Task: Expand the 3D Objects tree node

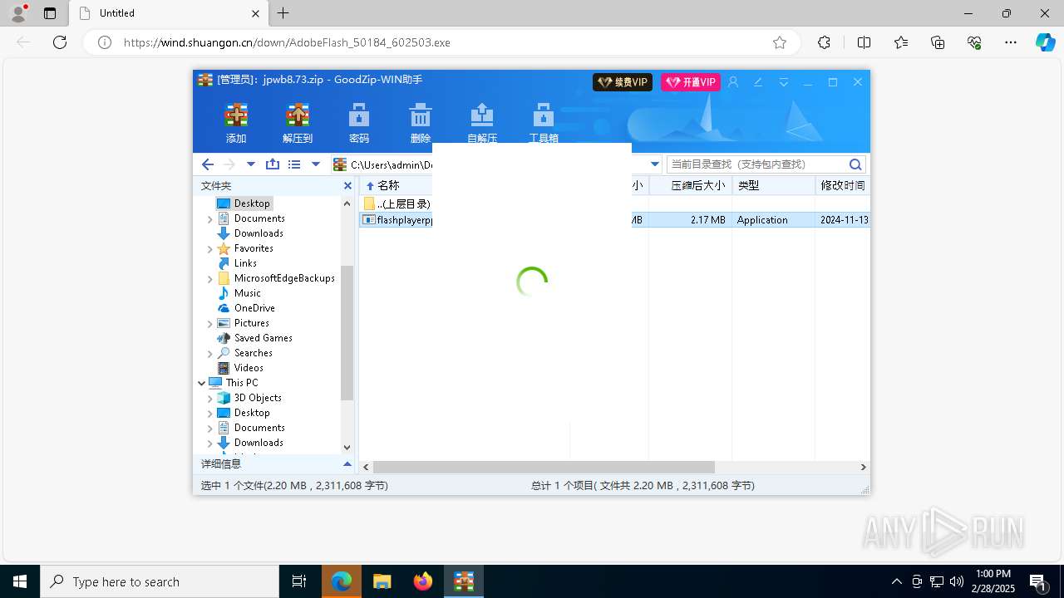Action: (209, 398)
